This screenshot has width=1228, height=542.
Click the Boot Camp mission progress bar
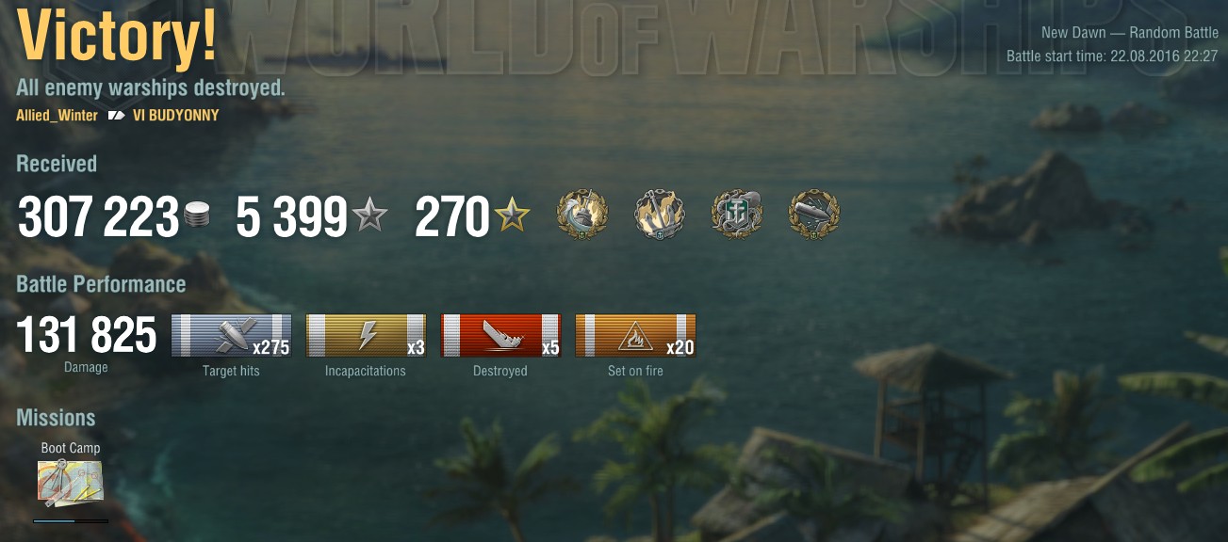pyautogui.click(x=71, y=520)
